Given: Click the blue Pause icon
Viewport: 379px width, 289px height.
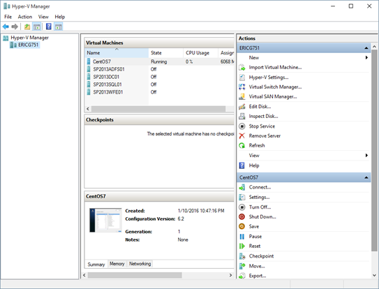Looking at the screenshot, I should (x=242, y=237).
